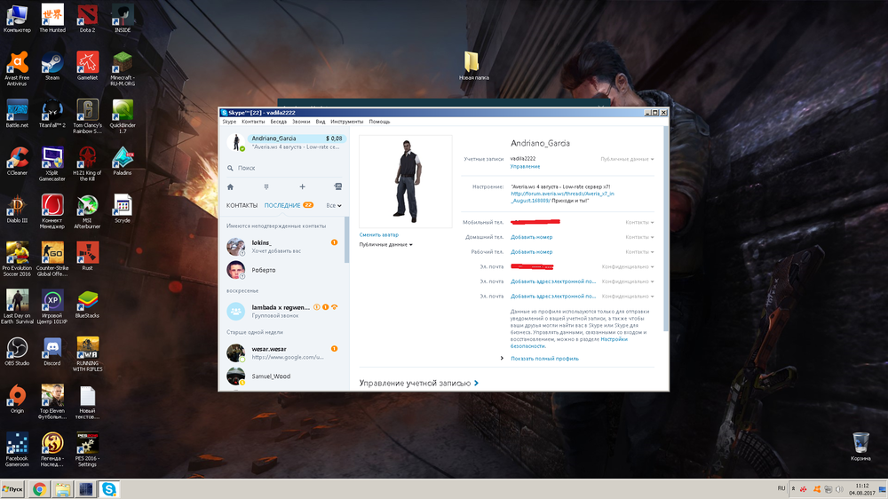Click the magnifier icon in Skype search
The height and width of the screenshot is (499, 888).
click(x=231, y=168)
